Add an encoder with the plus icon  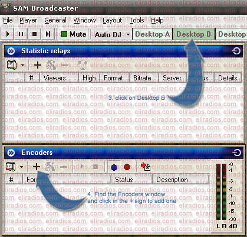tap(37, 167)
